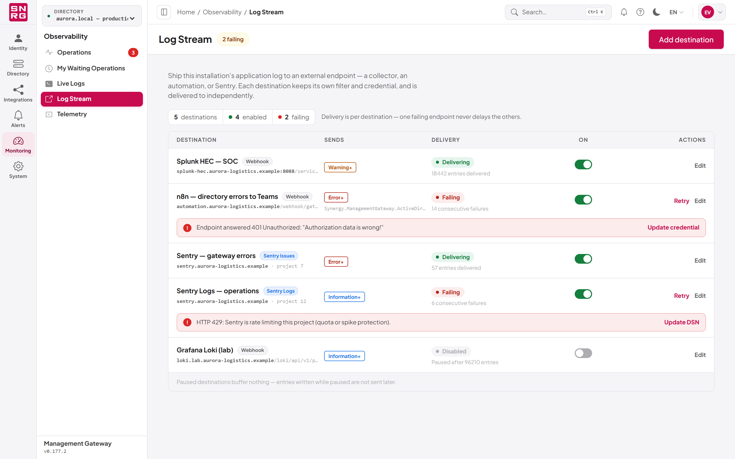The height and width of the screenshot is (459, 735).
Task: Disable Sentry — gateway errors toggle
Action: pos(583,259)
